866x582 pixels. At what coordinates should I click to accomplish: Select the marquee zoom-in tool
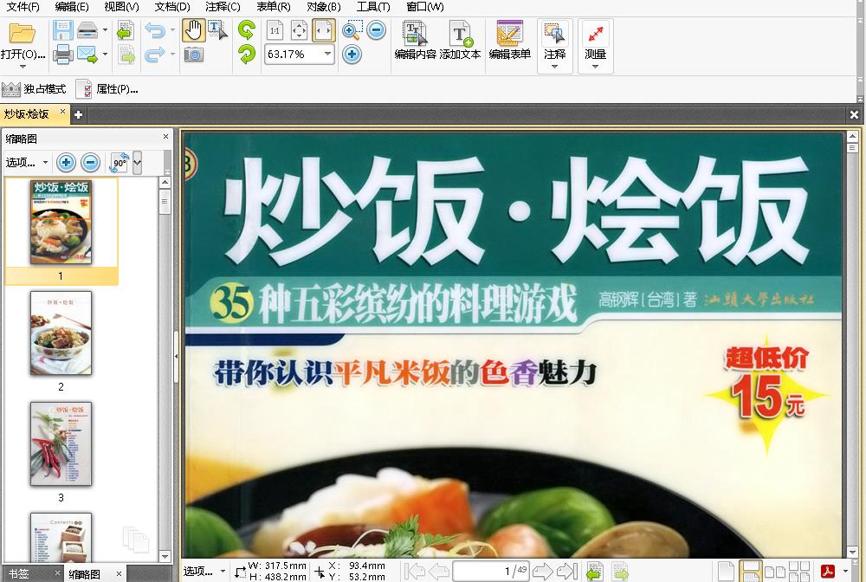(x=352, y=30)
